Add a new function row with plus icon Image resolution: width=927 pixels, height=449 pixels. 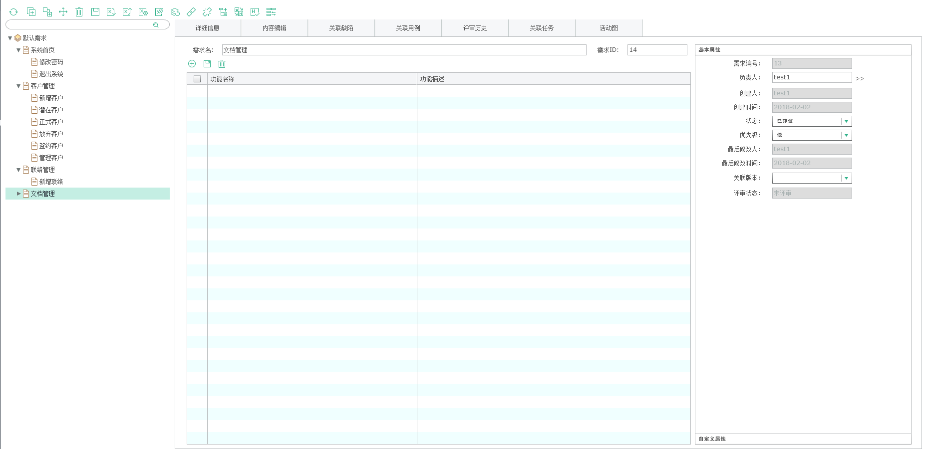pyautogui.click(x=192, y=64)
